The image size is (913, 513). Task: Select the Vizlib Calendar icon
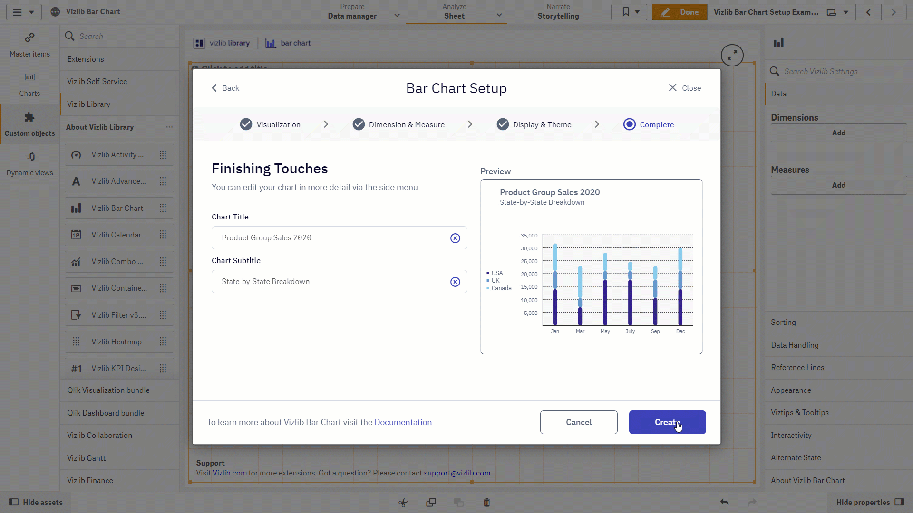coord(76,235)
